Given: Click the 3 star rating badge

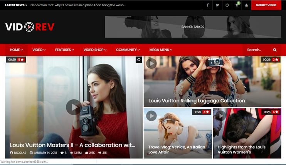Looking at the screenshot, I should tap(276, 60).
